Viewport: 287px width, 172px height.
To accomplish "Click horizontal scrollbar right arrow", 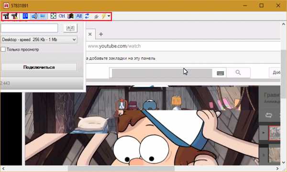I will (277, 168).
